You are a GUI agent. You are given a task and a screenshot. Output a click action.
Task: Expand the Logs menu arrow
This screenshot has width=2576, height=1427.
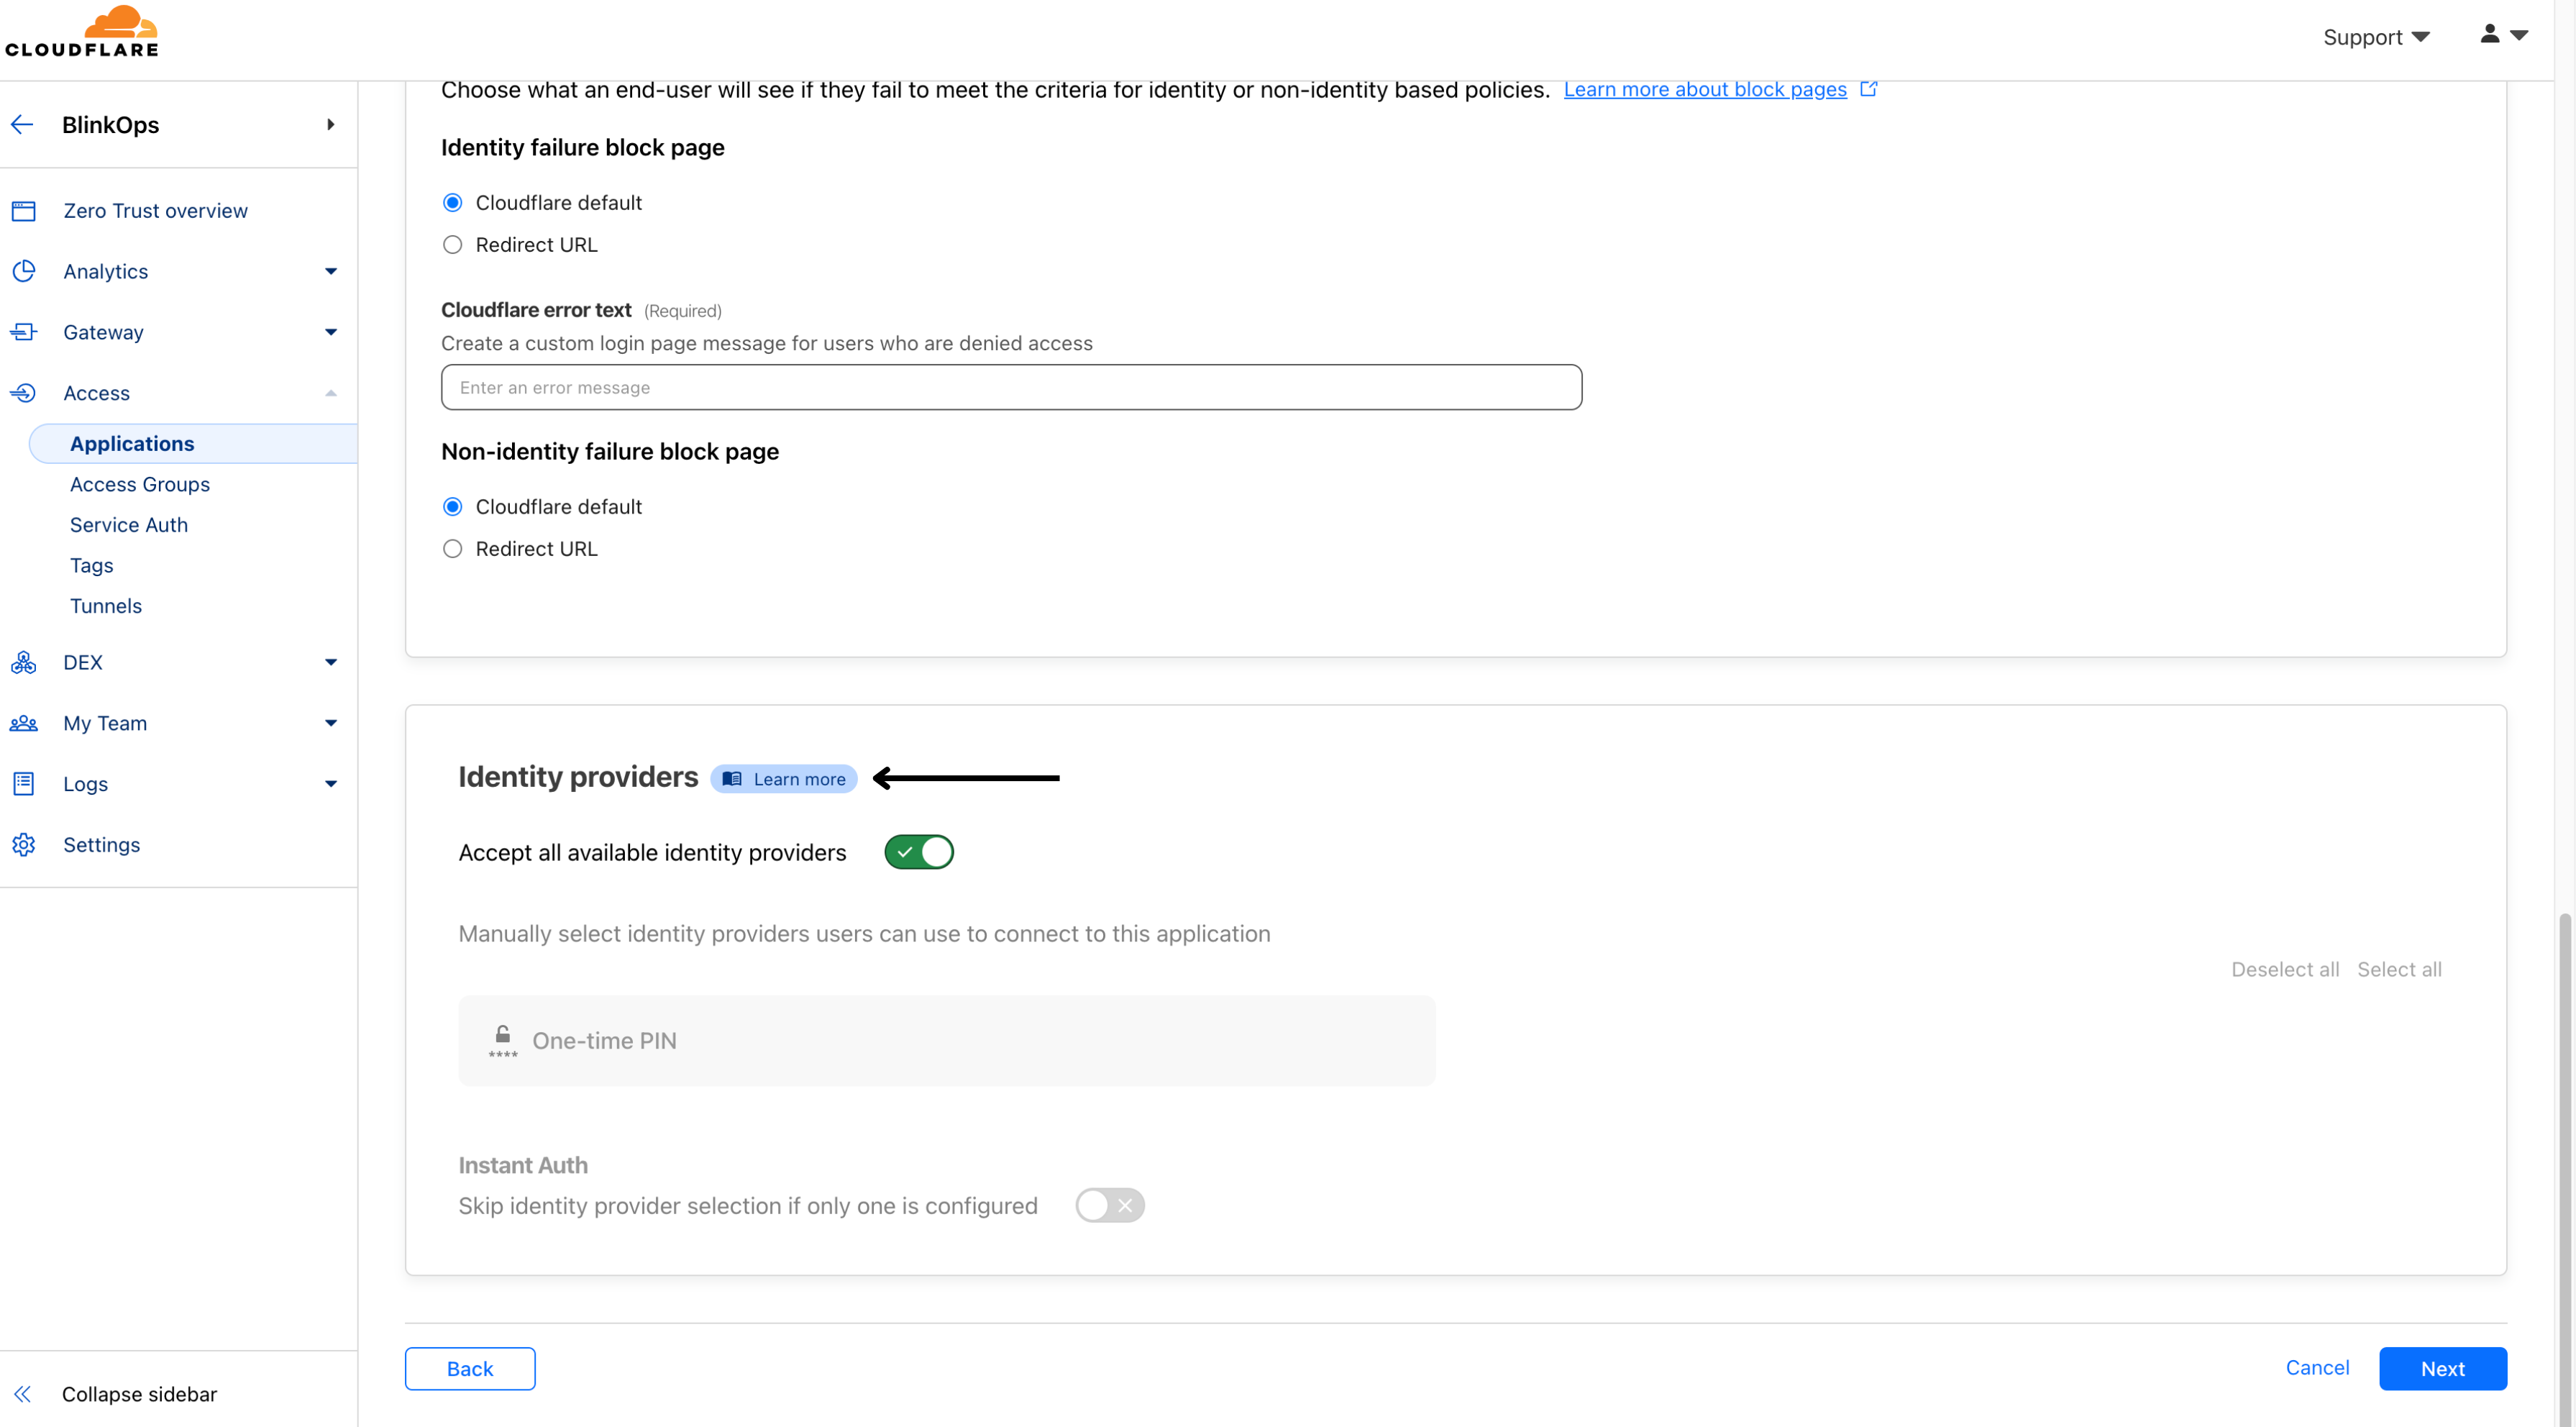(331, 784)
